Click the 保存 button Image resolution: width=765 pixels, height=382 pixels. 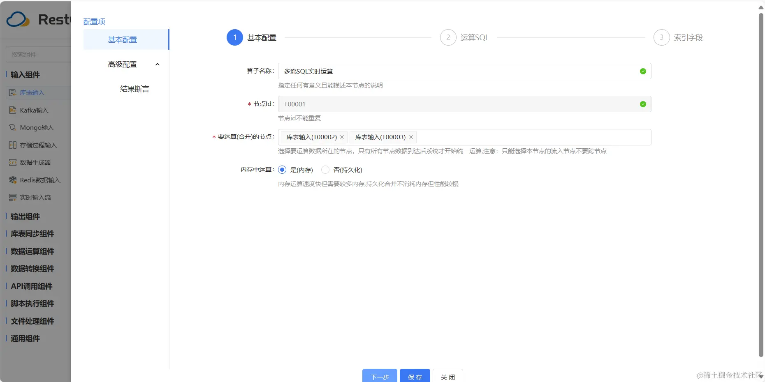tap(415, 375)
